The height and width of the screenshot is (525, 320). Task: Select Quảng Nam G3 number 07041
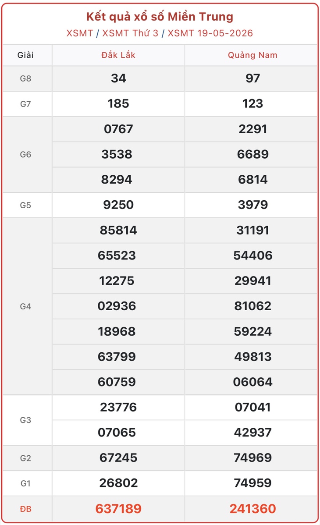252,407
